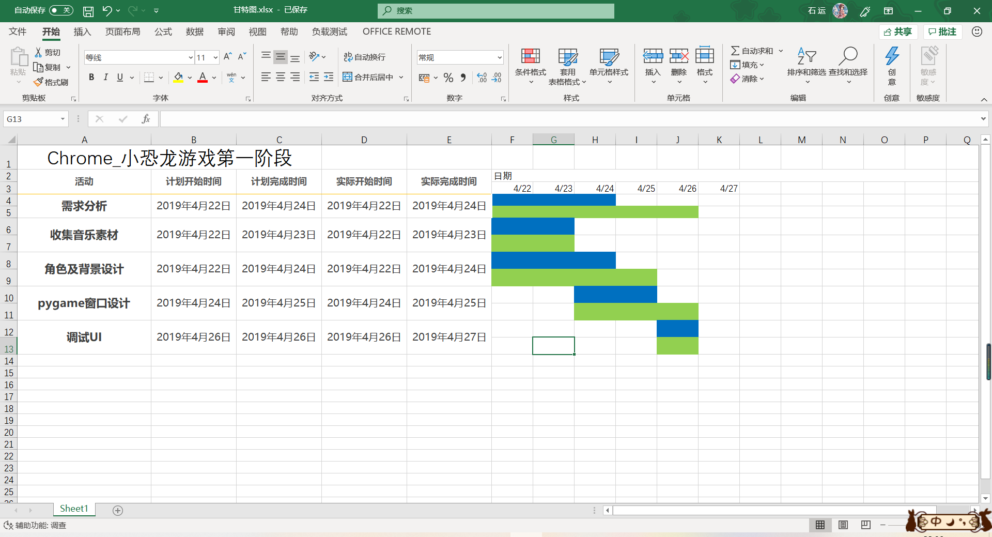992x537 pixels.
Task: Open Conditional Formatting (条件格式)
Action: click(531, 66)
